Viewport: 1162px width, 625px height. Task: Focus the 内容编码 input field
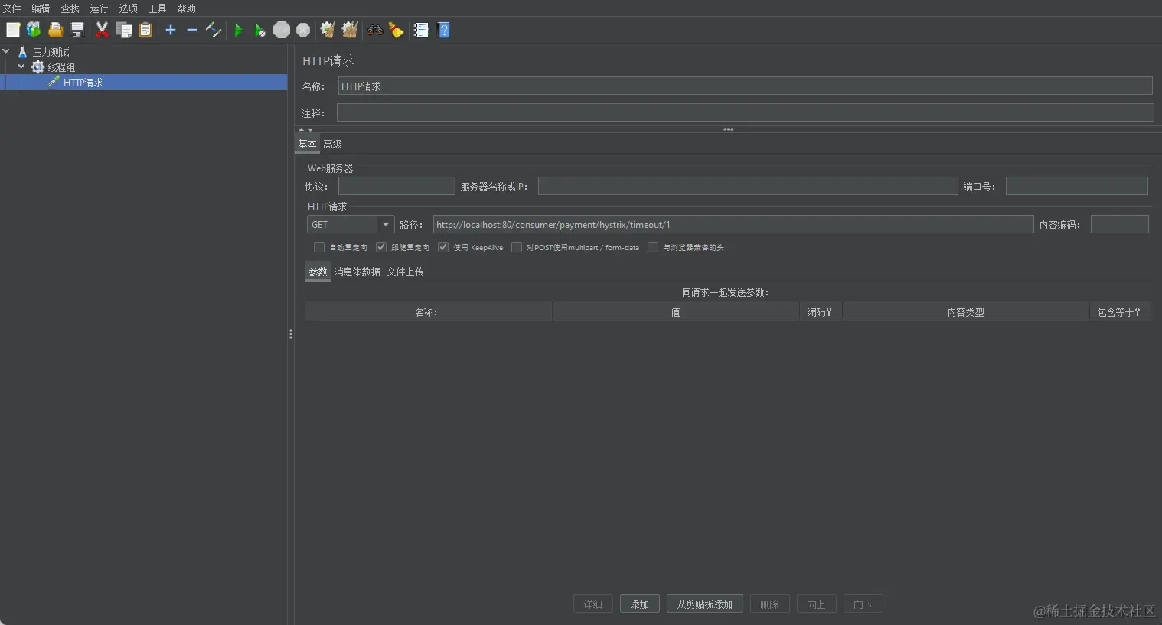[1120, 224]
